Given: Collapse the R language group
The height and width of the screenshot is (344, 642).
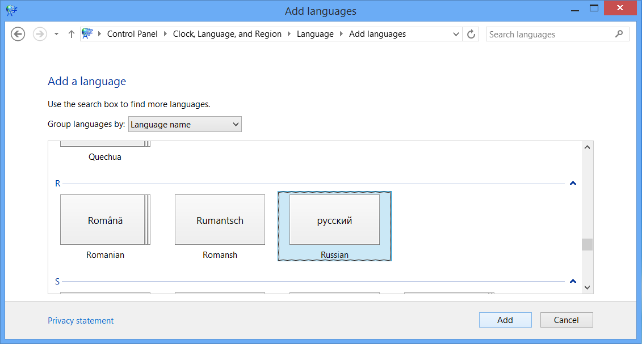Looking at the screenshot, I should pyautogui.click(x=573, y=183).
